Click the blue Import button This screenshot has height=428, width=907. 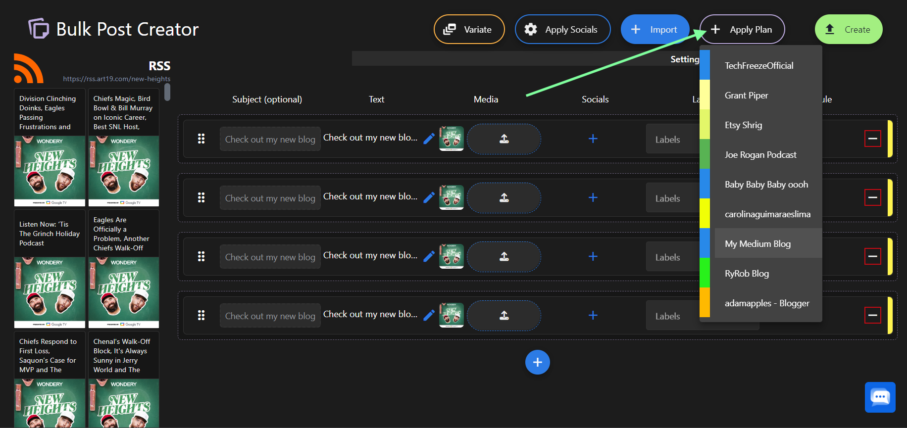pos(655,29)
